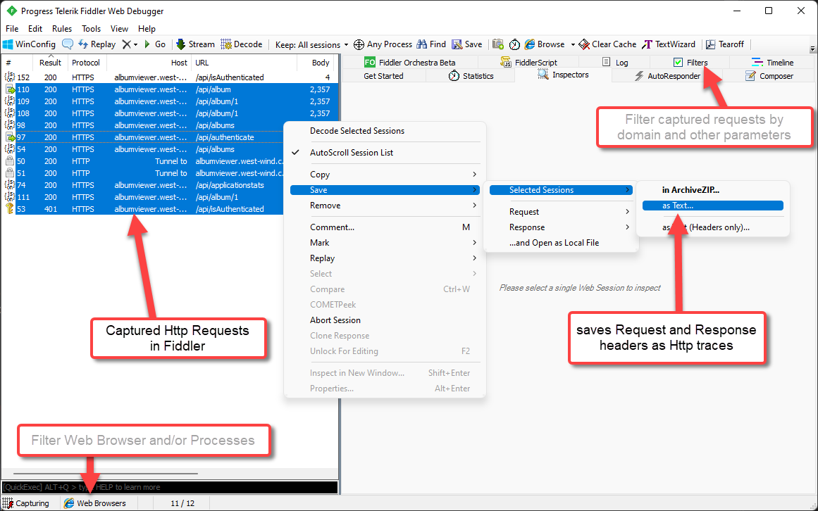818x511 pixels.
Task: Choose as Text... save option
Action: point(712,206)
